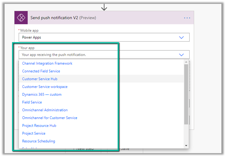
Task: Pick Project Service from dropdown
Action: (x=33, y=133)
